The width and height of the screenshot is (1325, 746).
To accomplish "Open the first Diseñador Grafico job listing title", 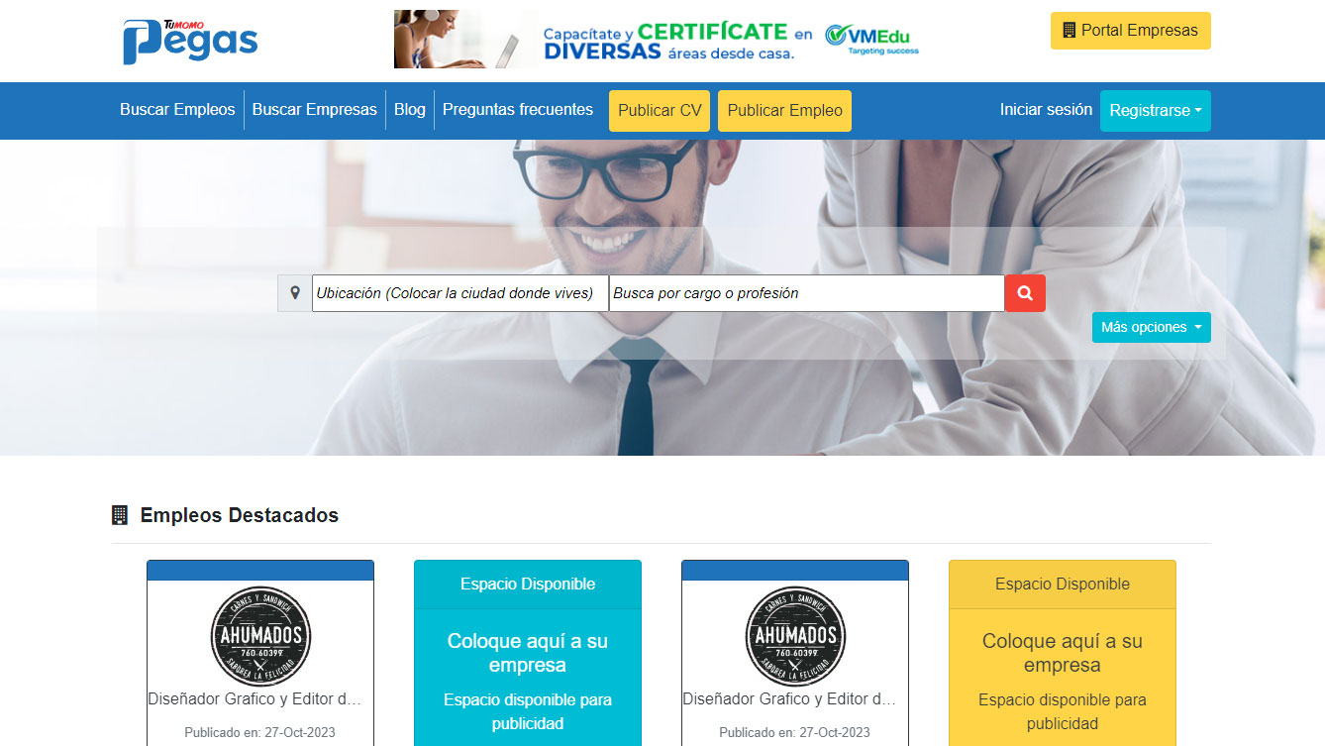I will click(255, 698).
